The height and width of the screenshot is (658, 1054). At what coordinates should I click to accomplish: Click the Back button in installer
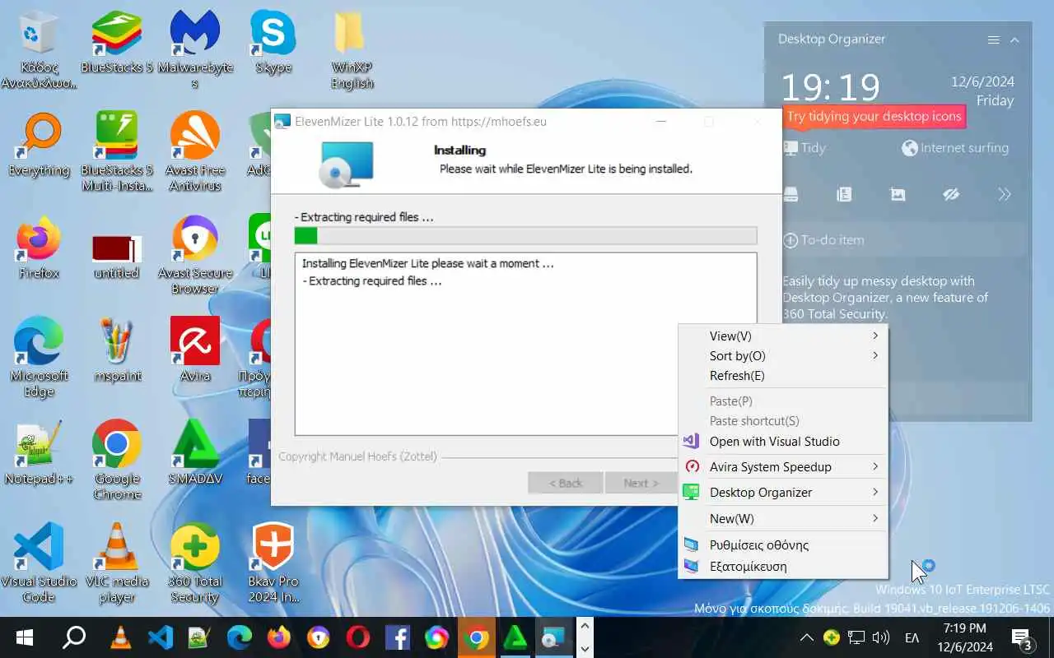pos(565,483)
